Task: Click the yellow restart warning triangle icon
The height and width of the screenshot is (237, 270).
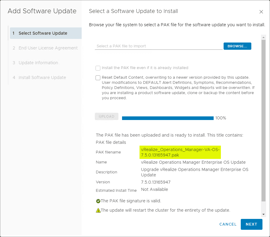Action: point(98,210)
